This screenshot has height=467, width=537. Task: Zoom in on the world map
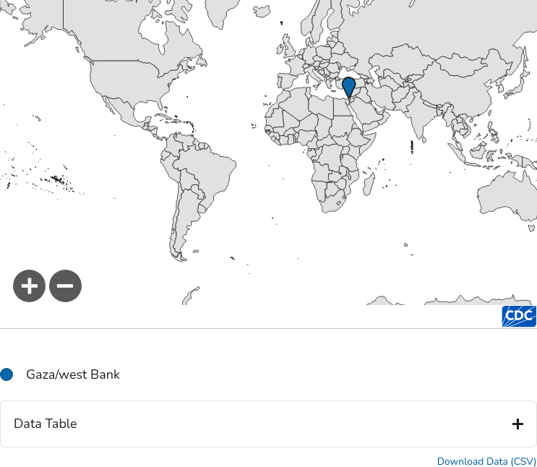[x=29, y=286]
